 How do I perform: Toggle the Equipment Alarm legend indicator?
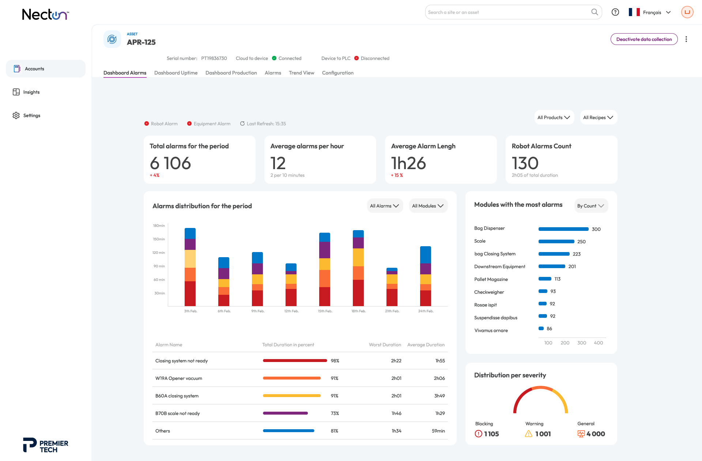point(189,123)
